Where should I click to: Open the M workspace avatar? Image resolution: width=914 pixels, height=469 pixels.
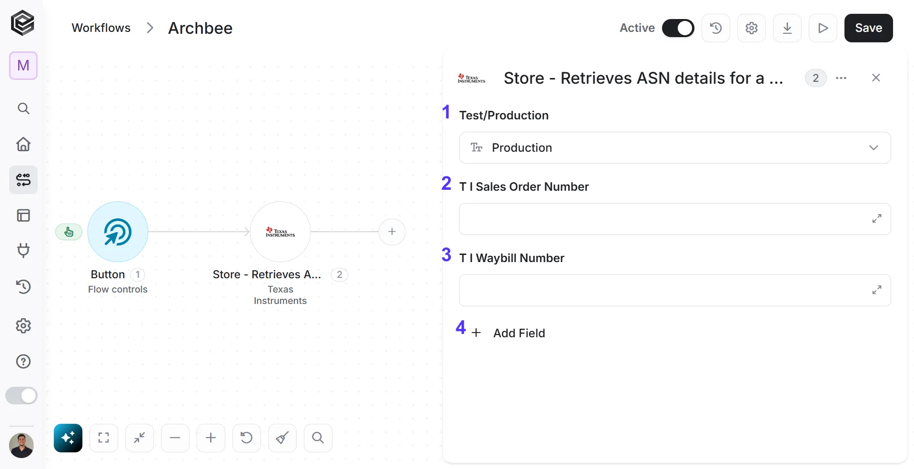coord(23,66)
